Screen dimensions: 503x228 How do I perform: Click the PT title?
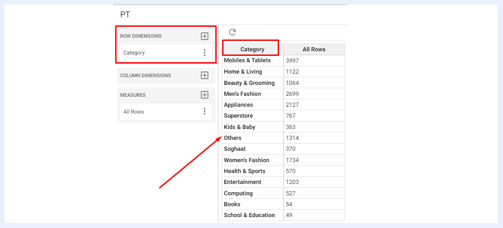[x=125, y=15]
